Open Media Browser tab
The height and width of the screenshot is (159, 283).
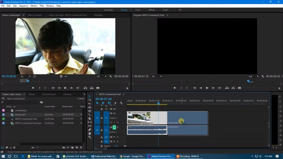tap(49, 94)
